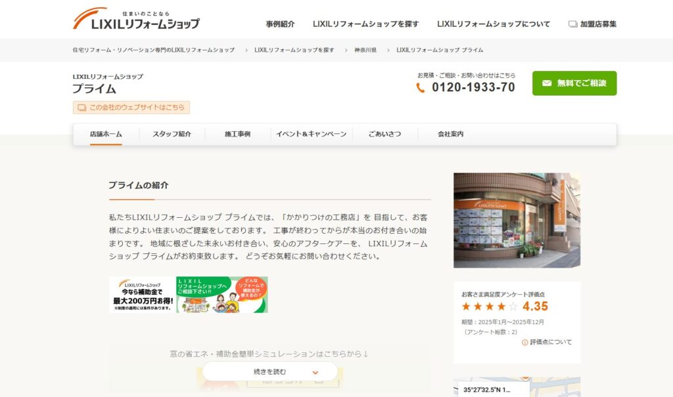Click the monitor icon in website link
The width and height of the screenshot is (673, 397).
pyautogui.click(x=82, y=108)
